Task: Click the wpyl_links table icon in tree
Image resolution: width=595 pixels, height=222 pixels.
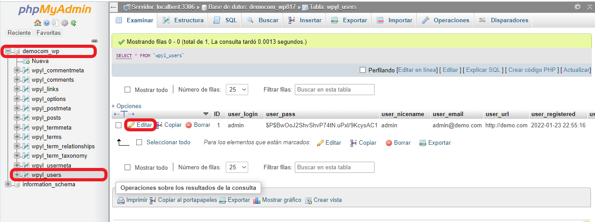Action: [26, 89]
